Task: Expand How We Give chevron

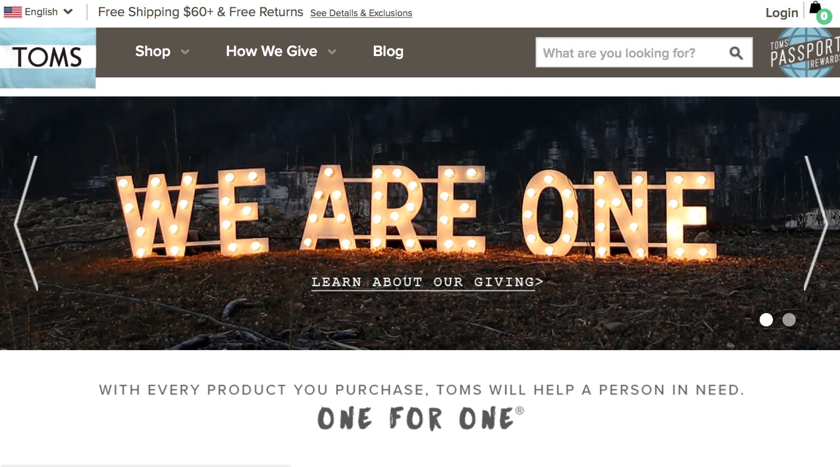Action: 332,52
